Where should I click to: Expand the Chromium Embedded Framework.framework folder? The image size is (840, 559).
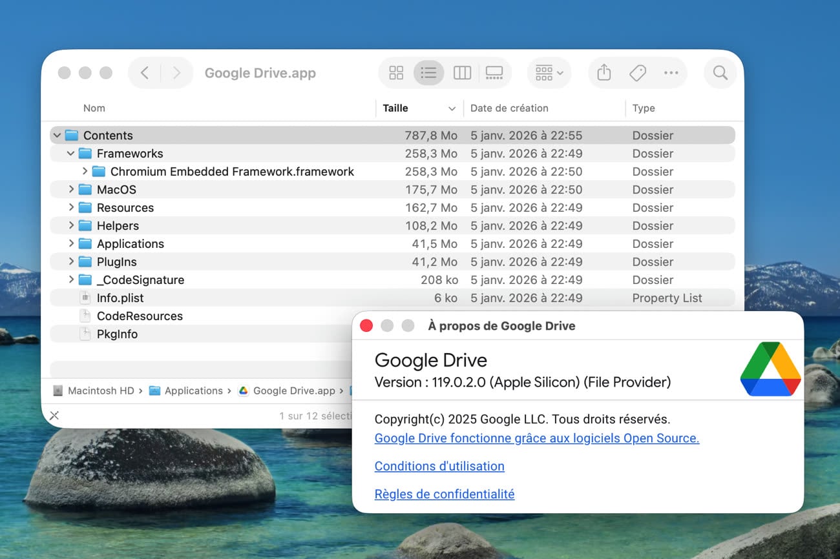pos(84,171)
